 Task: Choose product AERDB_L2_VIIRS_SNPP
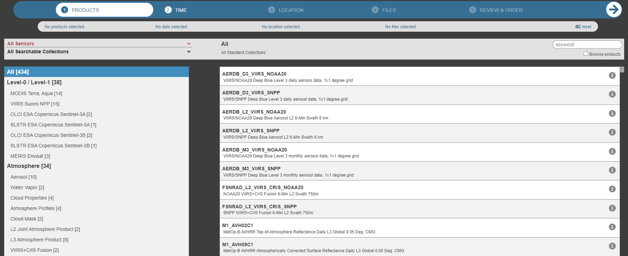420,133
